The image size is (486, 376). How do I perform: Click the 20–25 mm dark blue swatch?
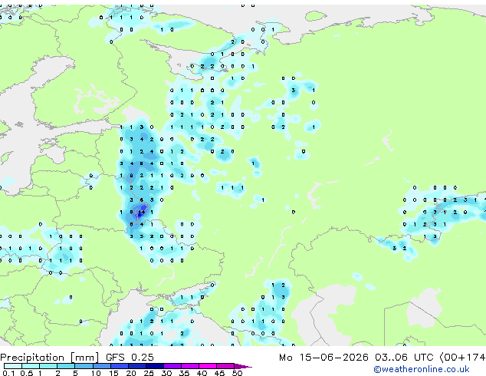coord(136,366)
